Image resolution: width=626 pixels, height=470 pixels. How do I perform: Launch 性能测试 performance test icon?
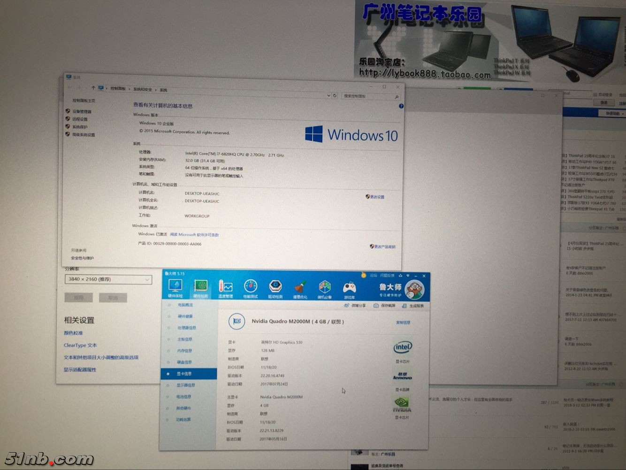pos(251,290)
